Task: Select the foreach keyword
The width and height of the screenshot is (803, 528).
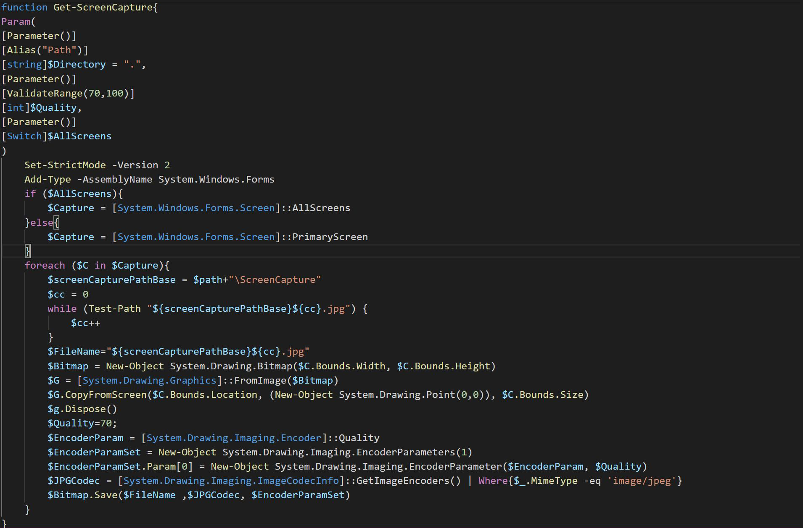Action: 45,265
